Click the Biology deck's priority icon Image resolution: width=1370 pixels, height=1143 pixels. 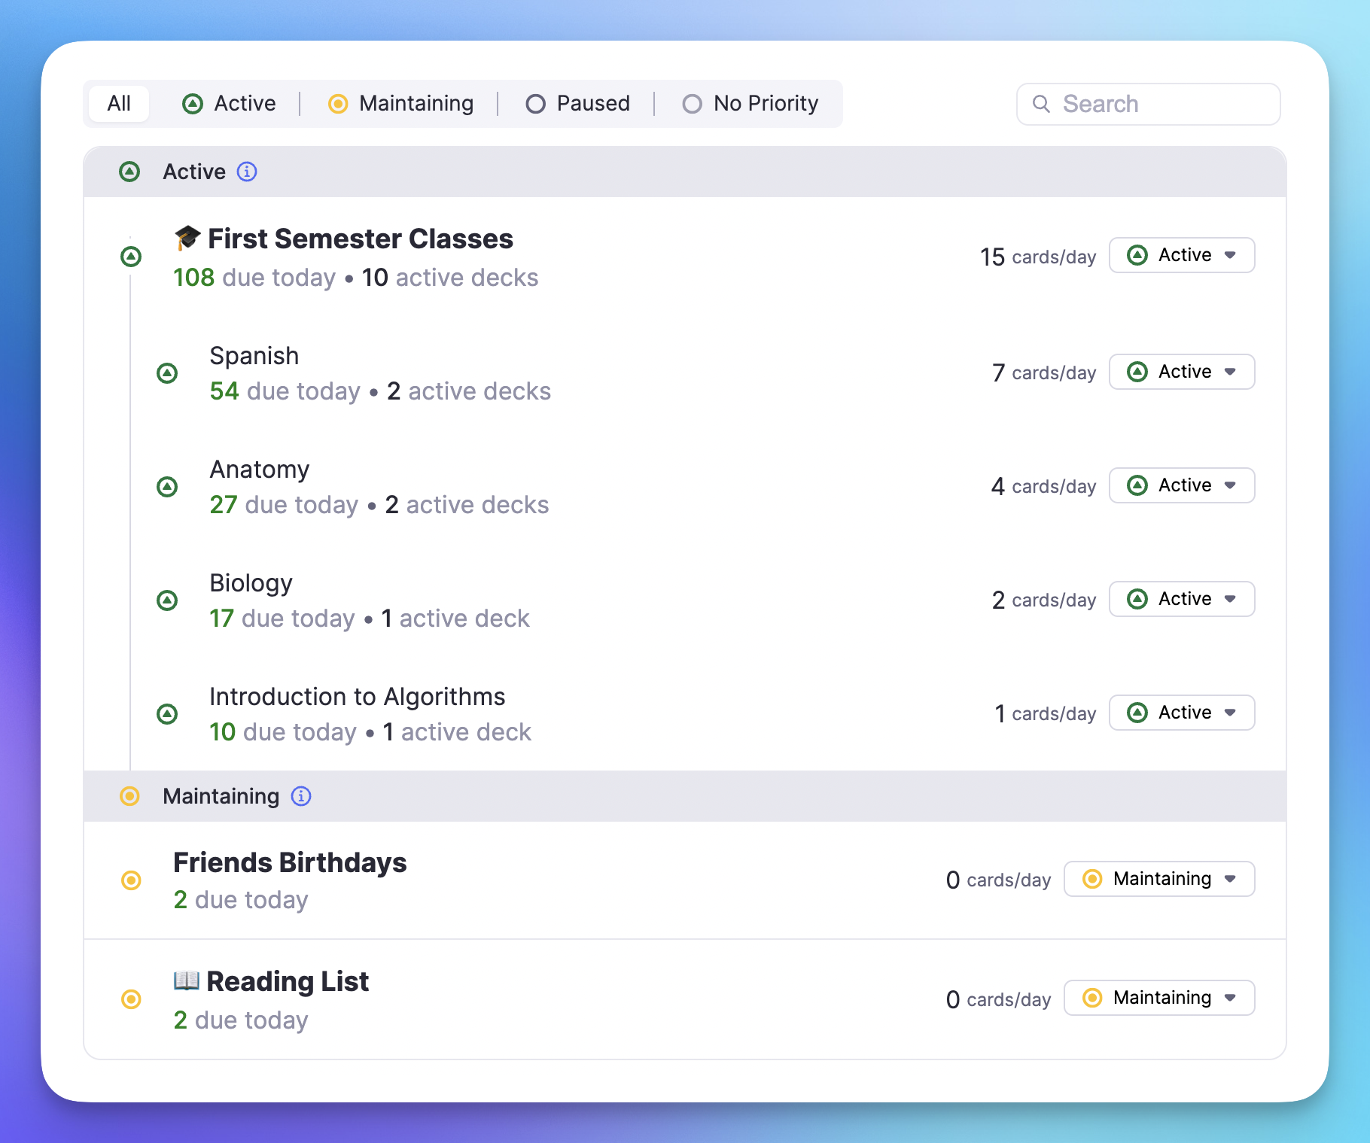click(x=168, y=600)
